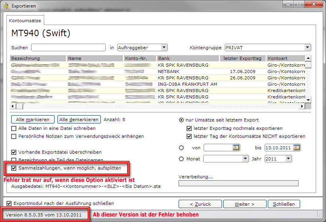Click the Exportieren window title icon
This screenshot has height=222, width=326.
click(x=6, y=6)
